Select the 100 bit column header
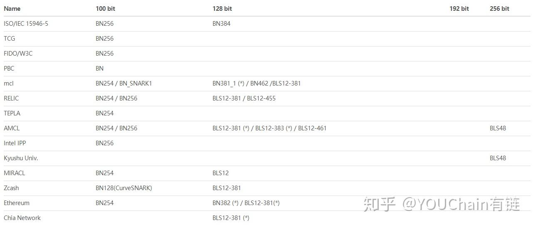This screenshot has height=225, width=533. click(105, 9)
